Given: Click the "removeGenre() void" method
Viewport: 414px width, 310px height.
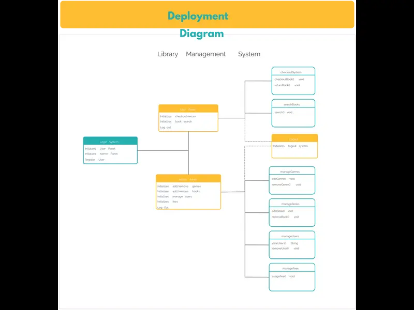Looking at the screenshot, I should pyautogui.click(x=287, y=185).
